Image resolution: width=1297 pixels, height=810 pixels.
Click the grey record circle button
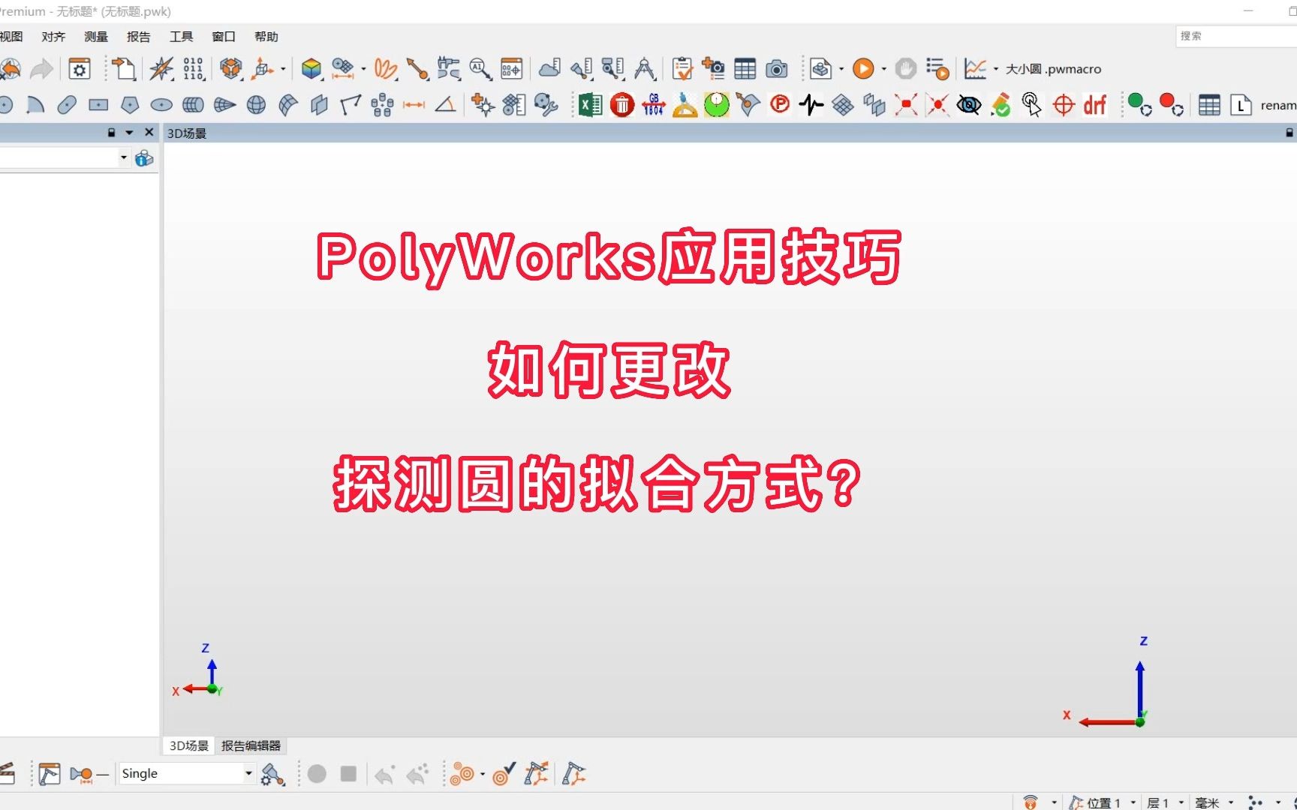[x=317, y=773]
